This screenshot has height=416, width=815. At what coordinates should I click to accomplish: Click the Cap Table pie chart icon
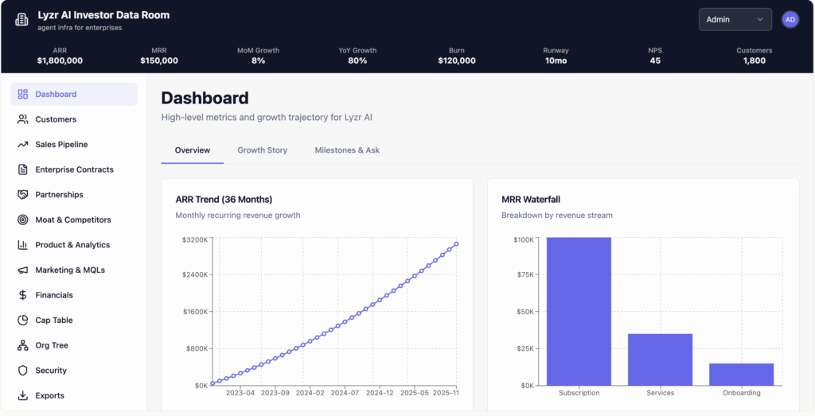22,321
